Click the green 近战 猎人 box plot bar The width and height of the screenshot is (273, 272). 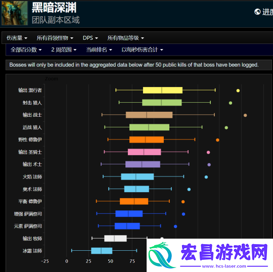pyautogui.click(x=149, y=127)
